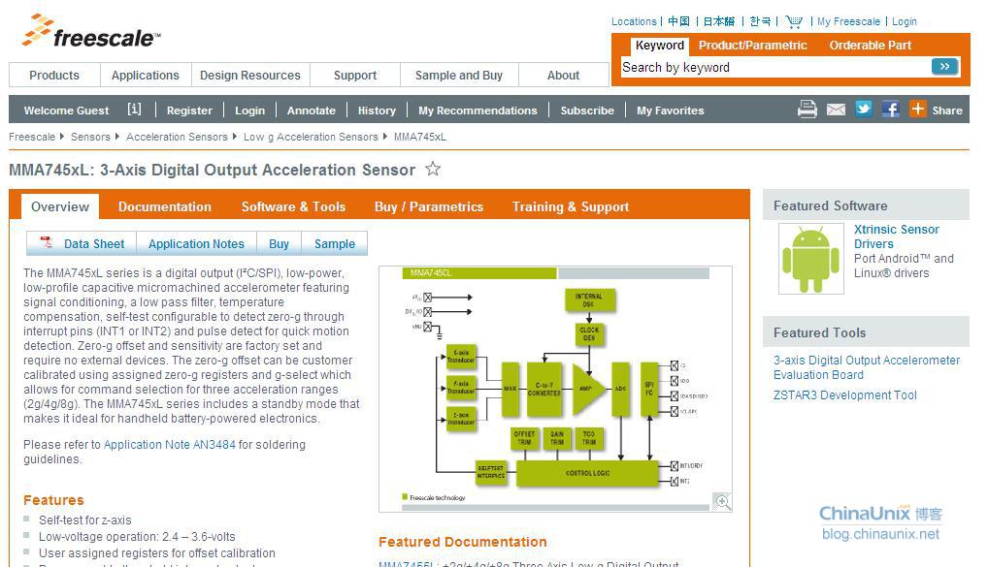Click the magnifier zoom icon on block diagram
This screenshot has width=988, height=567.
coord(723,501)
